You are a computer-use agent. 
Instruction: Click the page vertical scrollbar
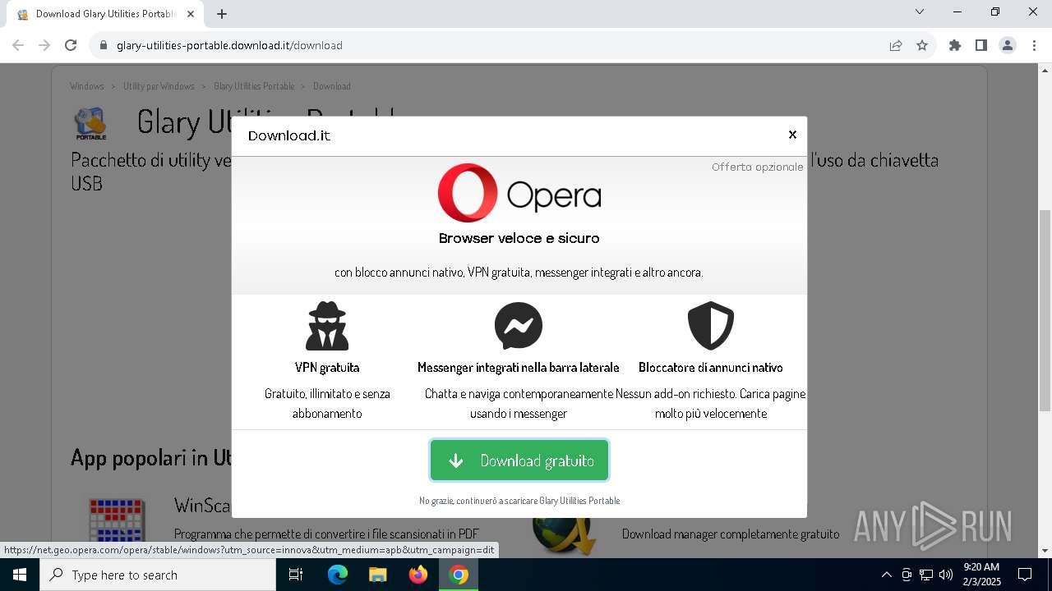tap(1045, 310)
